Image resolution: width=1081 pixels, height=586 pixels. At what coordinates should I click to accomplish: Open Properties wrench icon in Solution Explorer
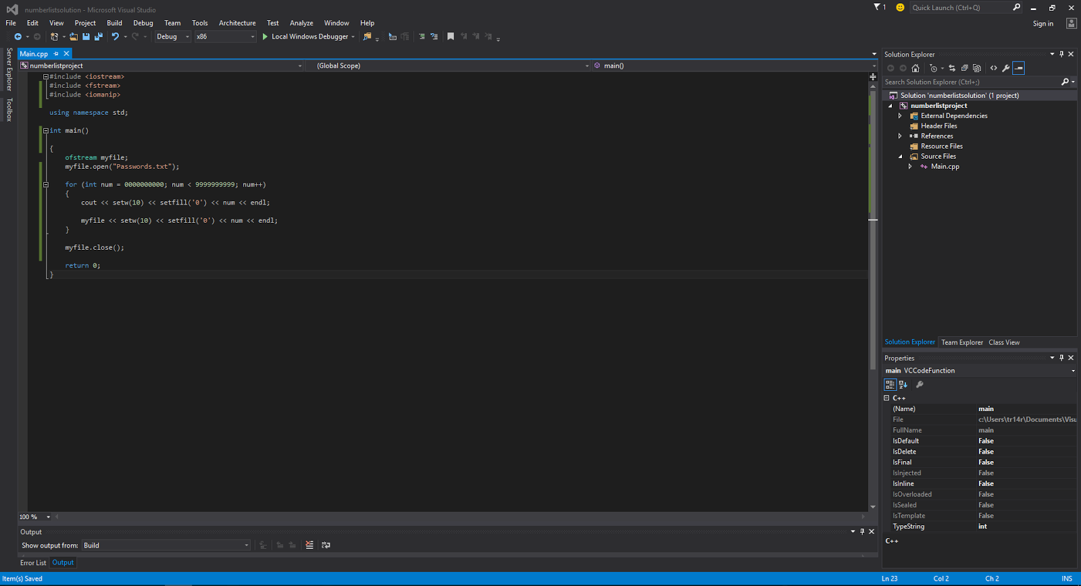tap(1006, 68)
